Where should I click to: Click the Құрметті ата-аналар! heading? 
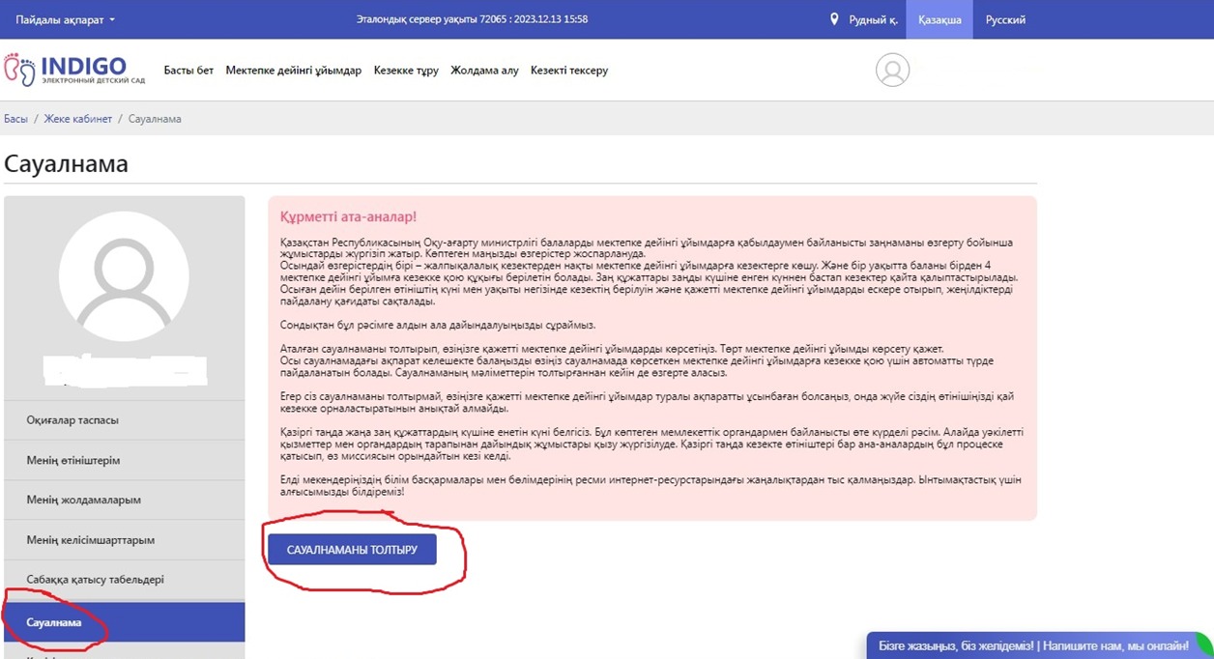[348, 217]
